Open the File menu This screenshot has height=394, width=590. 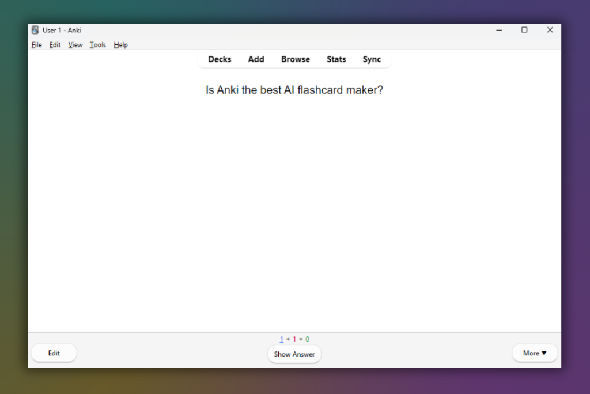coord(36,44)
